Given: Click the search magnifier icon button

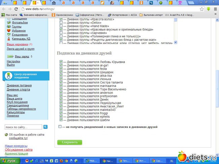Looking at the screenshot, I should click(45, 127).
